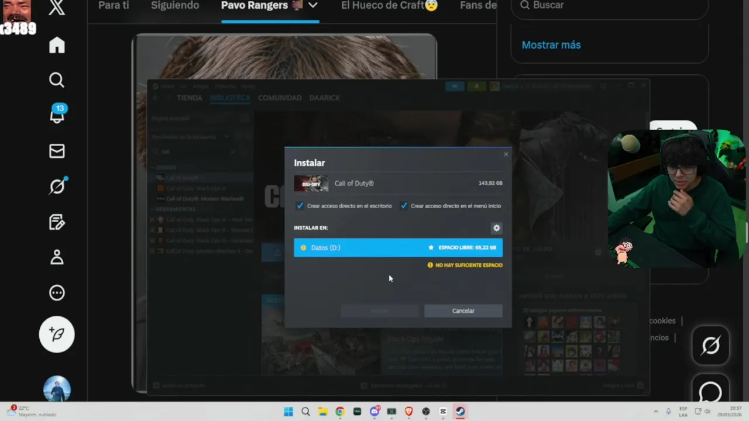Switch to El Hueco de Craft tab
Image resolution: width=749 pixels, height=421 pixels.
pos(390,5)
